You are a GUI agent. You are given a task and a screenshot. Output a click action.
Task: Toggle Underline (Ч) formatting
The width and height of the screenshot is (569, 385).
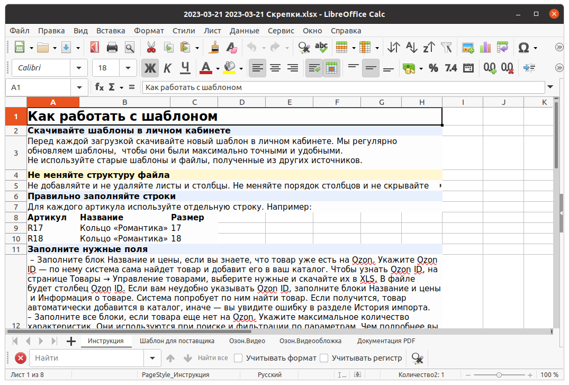pos(185,68)
